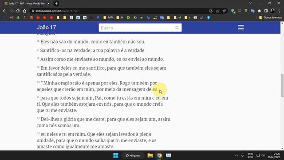Open the Extensions puzzle-piece menu
The height and width of the screenshot is (160, 284).
tap(259, 11)
